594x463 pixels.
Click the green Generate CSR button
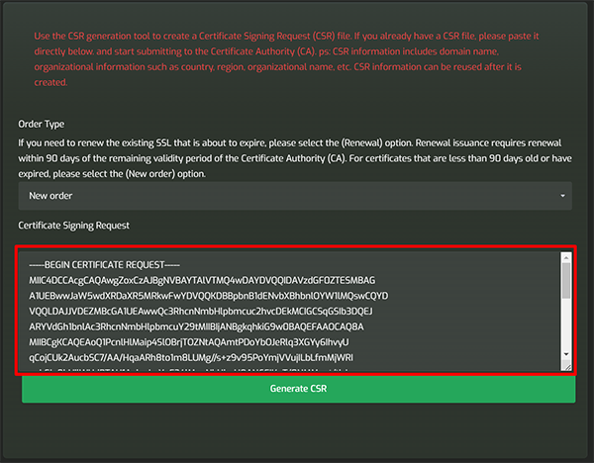[299, 389]
